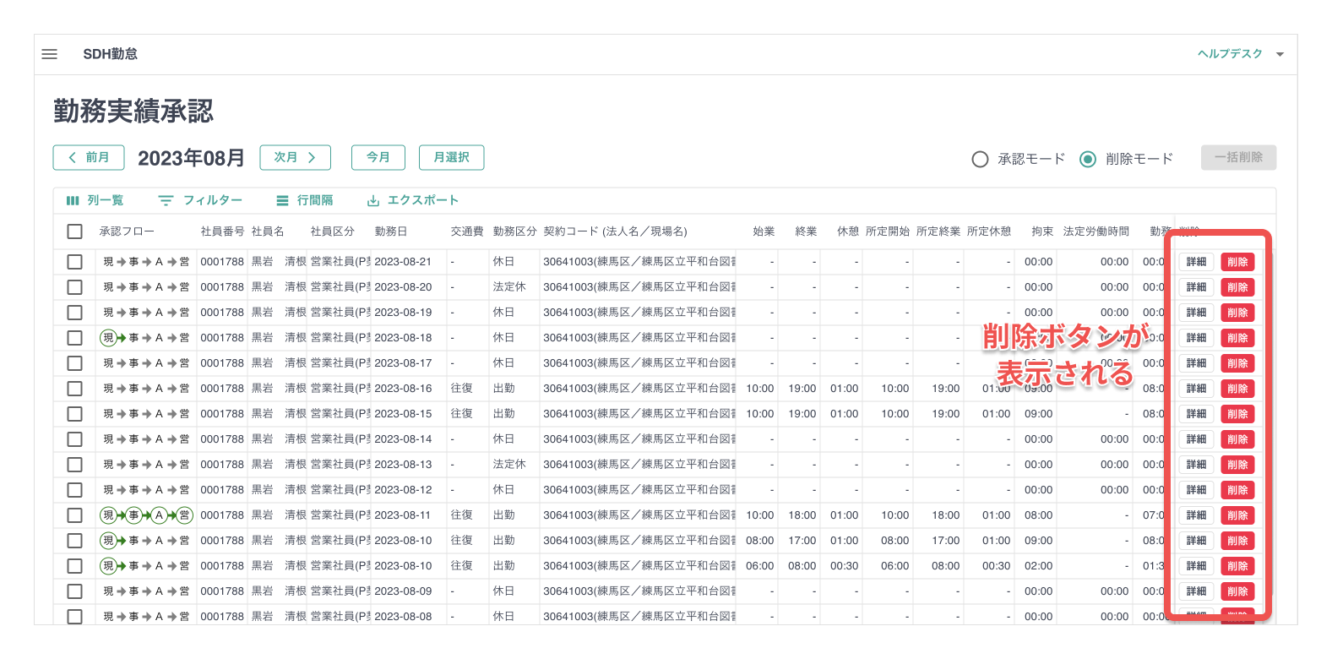Click circled 営 approval step for 2023-08-11
1332x659 pixels.
click(x=184, y=515)
